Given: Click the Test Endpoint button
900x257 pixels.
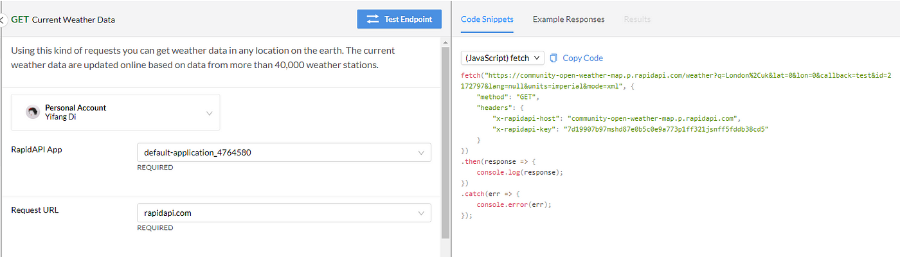Looking at the screenshot, I should click(x=399, y=19).
